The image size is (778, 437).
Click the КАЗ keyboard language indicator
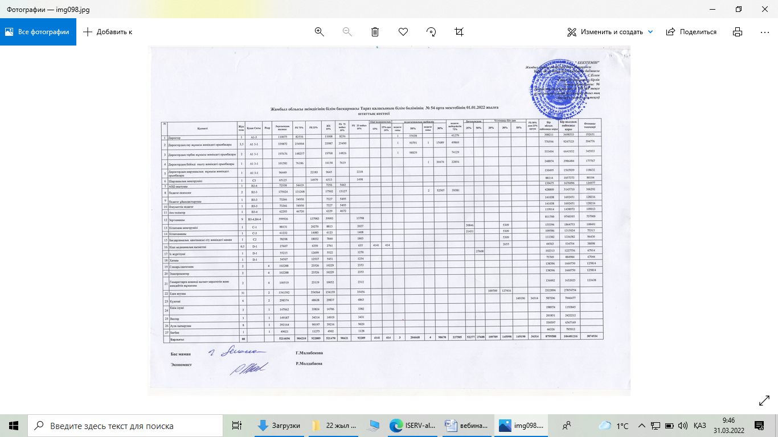point(700,426)
